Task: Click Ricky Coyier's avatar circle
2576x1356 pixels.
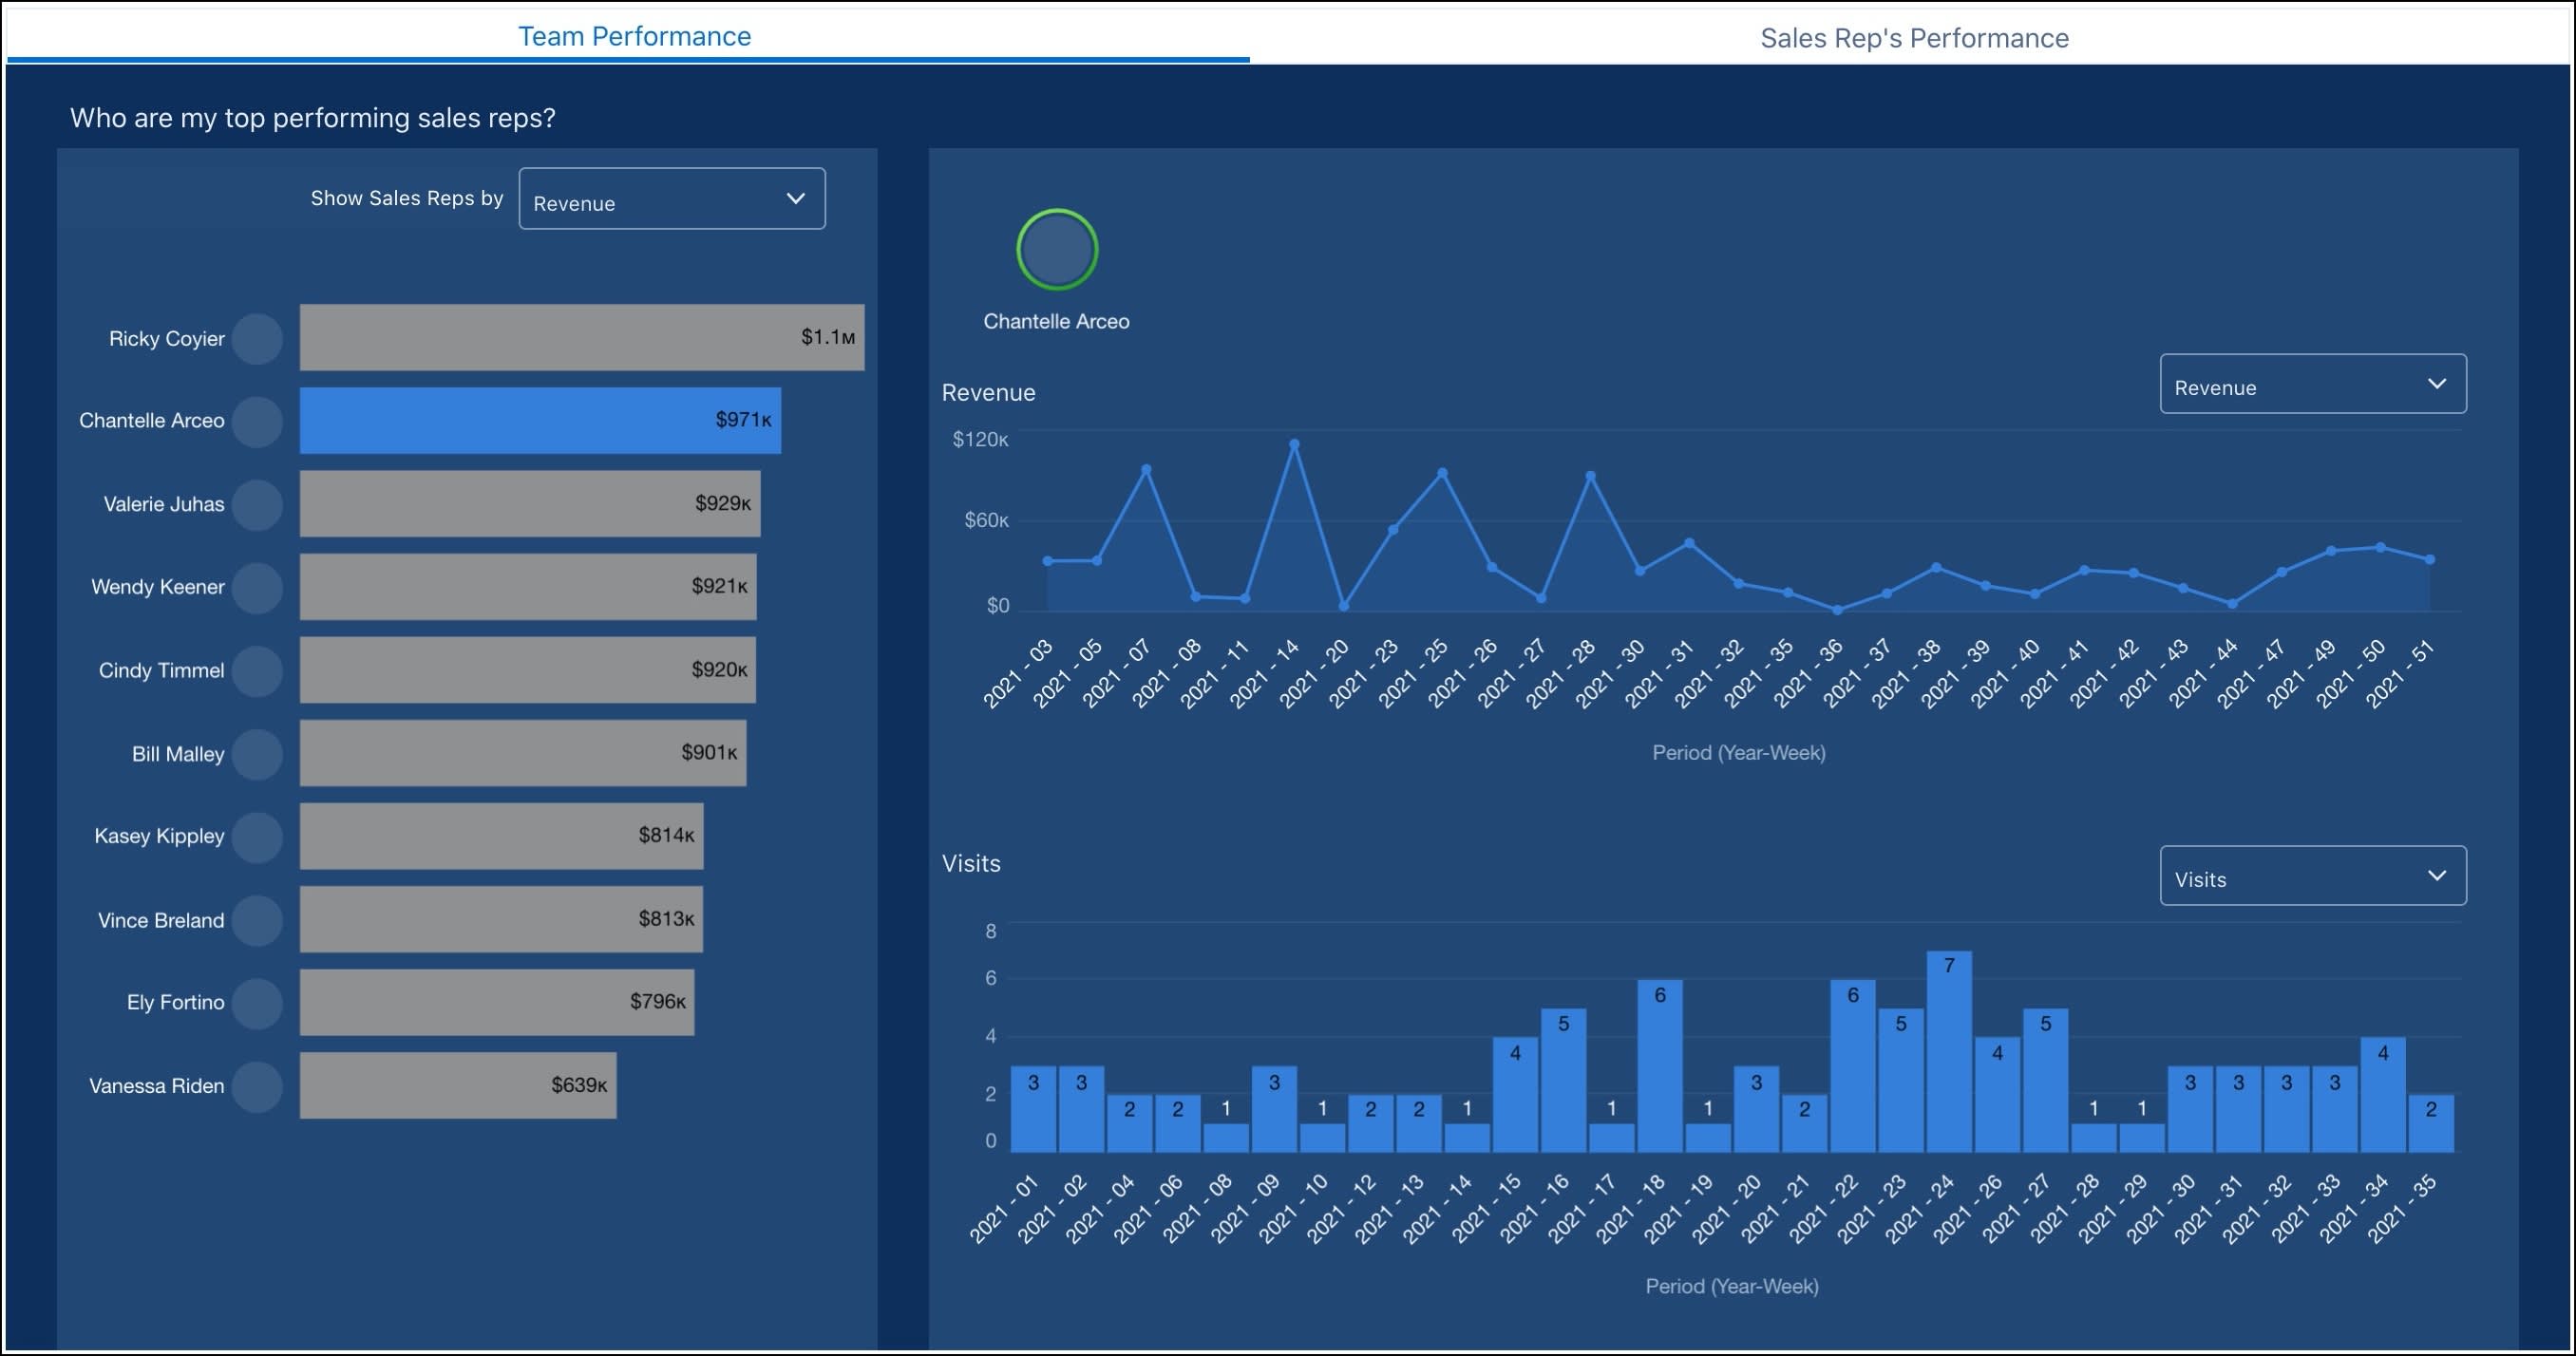Action: pyautogui.click(x=257, y=339)
